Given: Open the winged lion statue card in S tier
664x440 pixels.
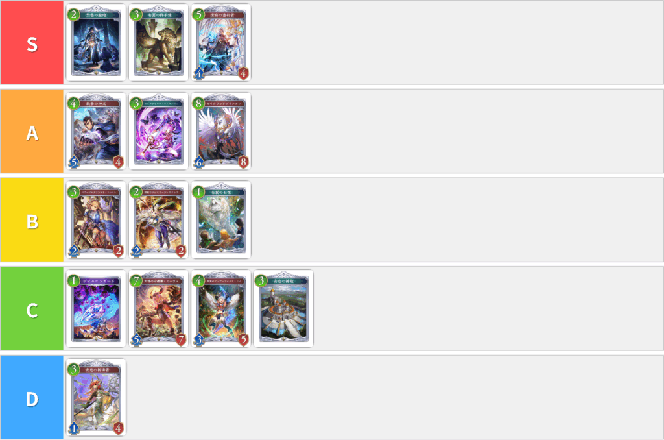Looking at the screenshot, I should point(159,42).
